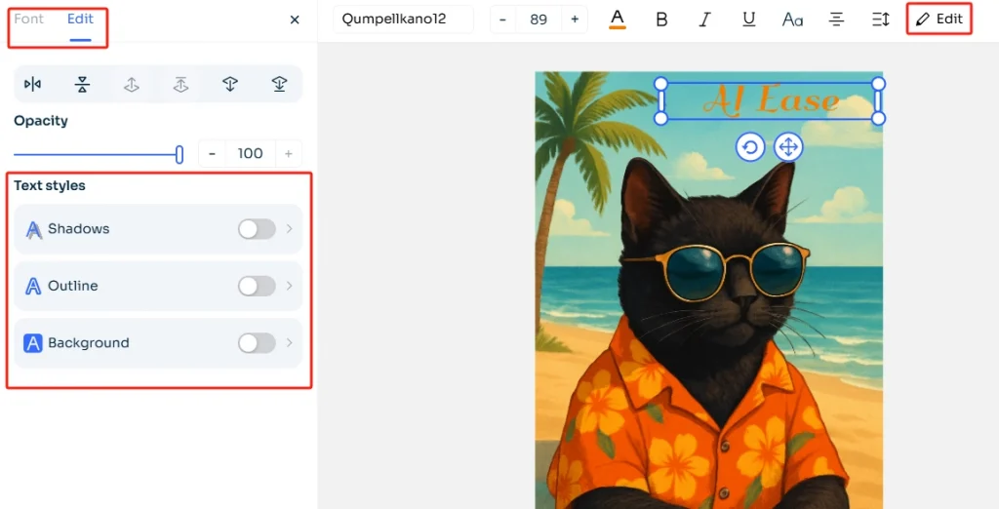Screen dimensions: 999x509
Task: Open the text alignment option
Action: click(x=836, y=20)
